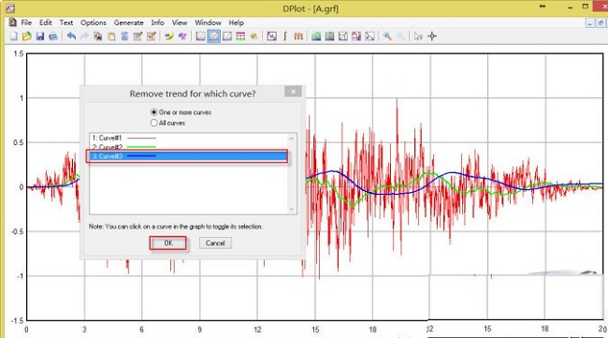608x338 pixels.
Task: Open the Info menu
Action: [x=157, y=22]
